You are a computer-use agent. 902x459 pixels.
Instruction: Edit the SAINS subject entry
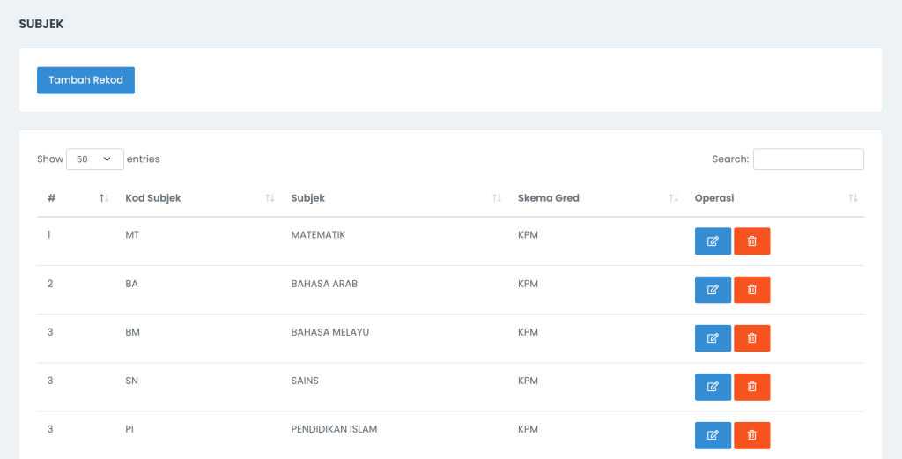pyautogui.click(x=713, y=387)
